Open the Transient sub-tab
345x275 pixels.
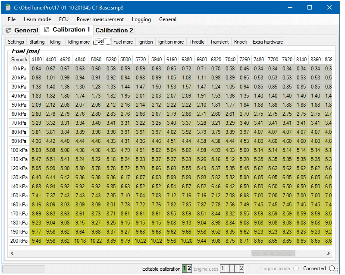click(220, 42)
